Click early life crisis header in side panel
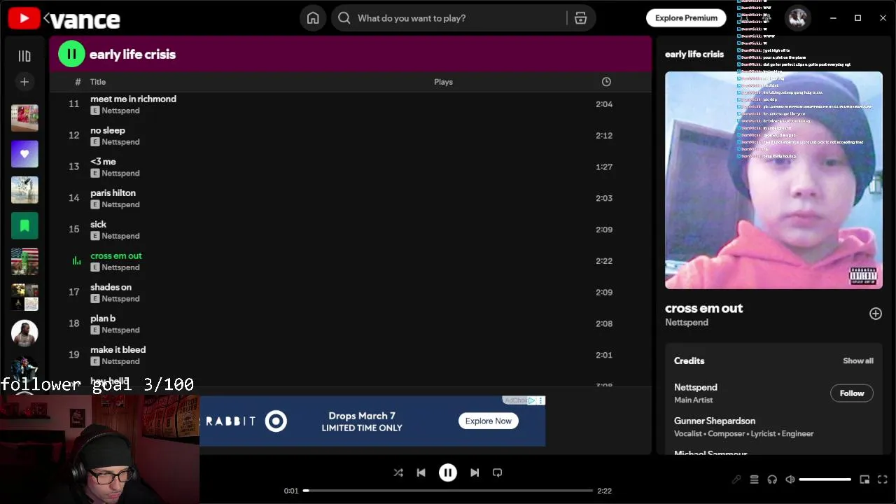The width and height of the screenshot is (896, 504). click(694, 54)
